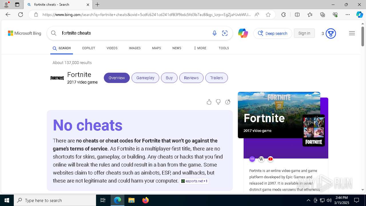Start voice search with microphone
The width and height of the screenshot is (366, 206).
coord(214,33)
